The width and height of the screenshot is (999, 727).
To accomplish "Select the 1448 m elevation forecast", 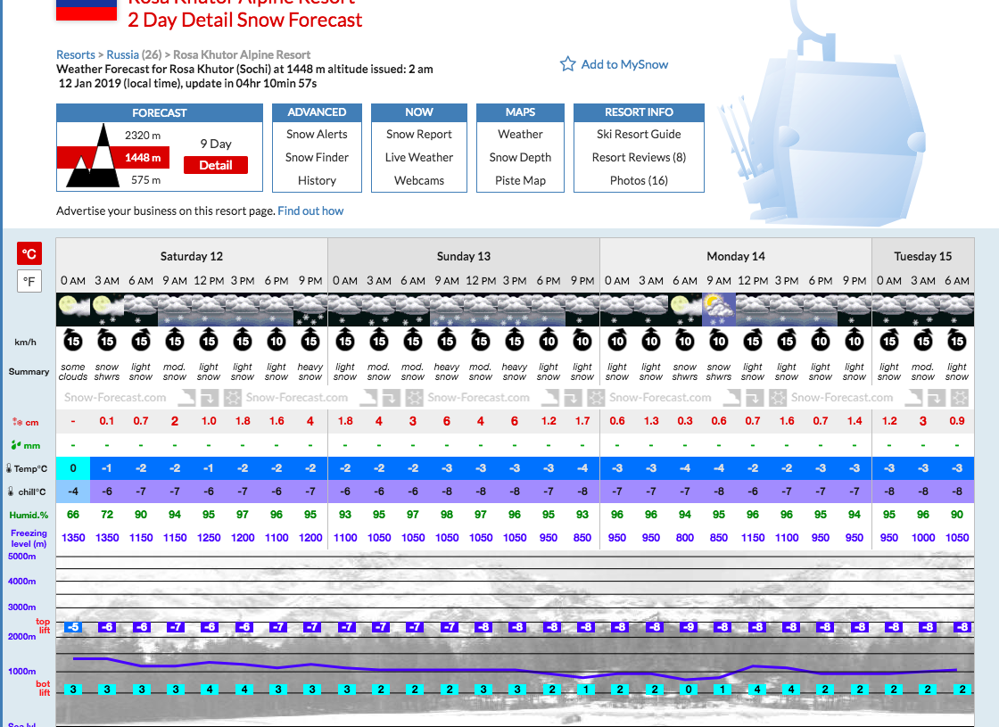I will tap(143, 157).
